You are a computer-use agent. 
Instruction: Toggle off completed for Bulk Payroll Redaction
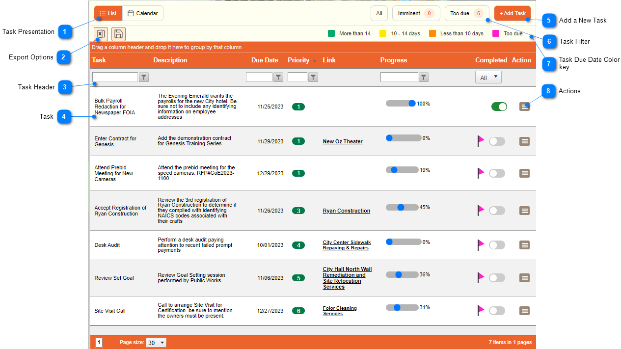point(499,107)
